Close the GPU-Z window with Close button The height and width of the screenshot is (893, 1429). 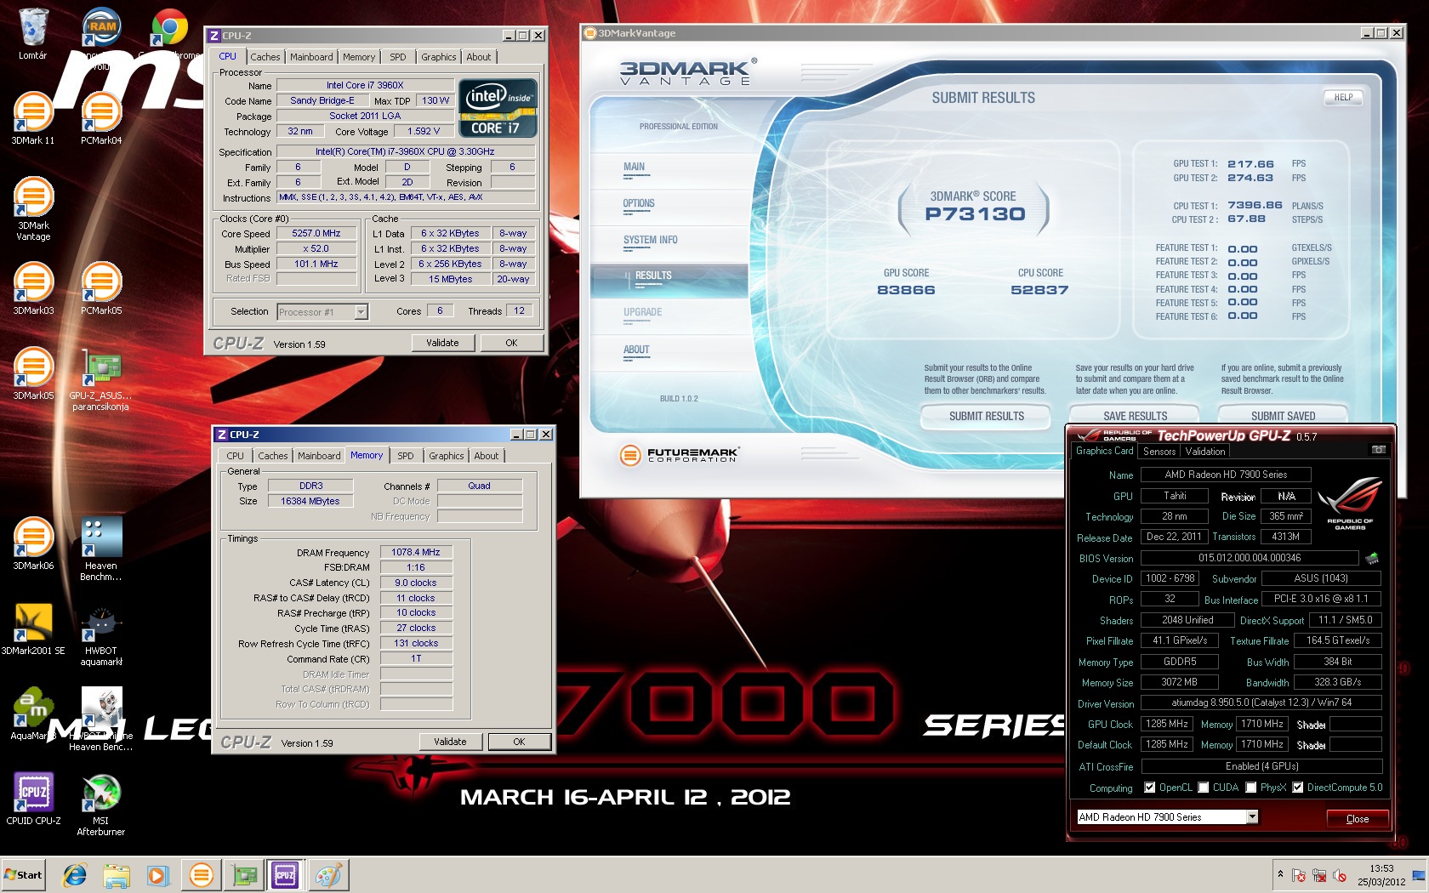1358,818
